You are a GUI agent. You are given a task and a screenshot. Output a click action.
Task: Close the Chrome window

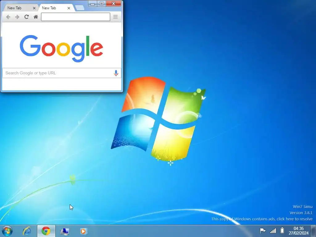114,4
